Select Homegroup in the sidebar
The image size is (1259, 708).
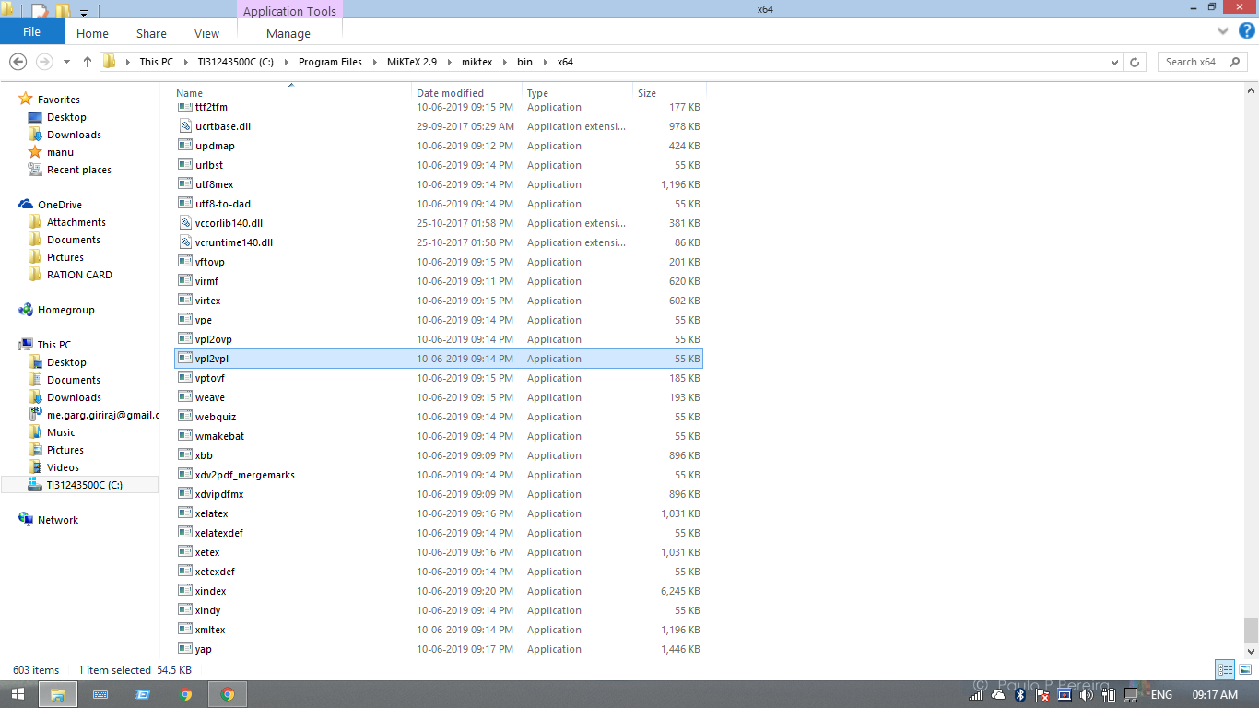click(65, 310)
